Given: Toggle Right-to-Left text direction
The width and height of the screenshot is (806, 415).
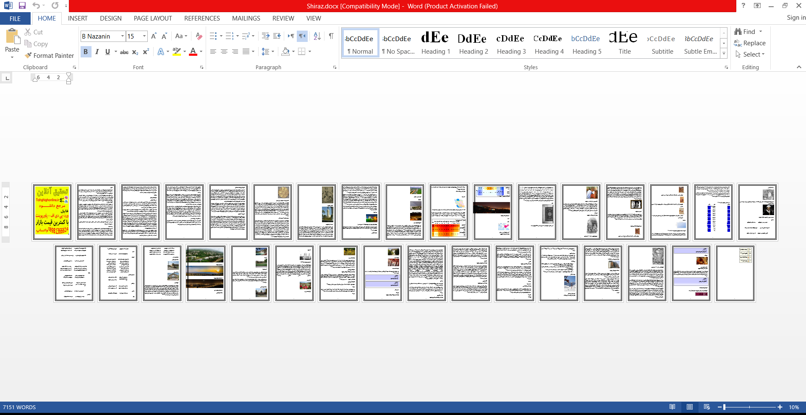Looking at the screenshot, I should coord(302,36).
